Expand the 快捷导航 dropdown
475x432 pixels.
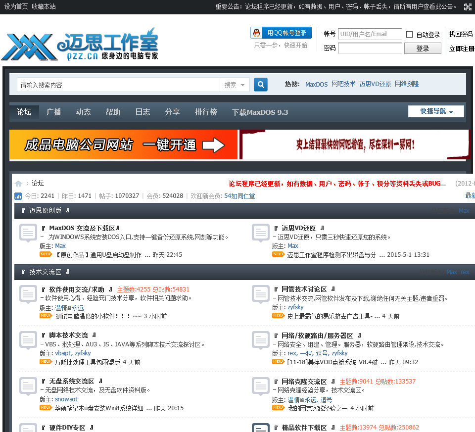(436, 111)
